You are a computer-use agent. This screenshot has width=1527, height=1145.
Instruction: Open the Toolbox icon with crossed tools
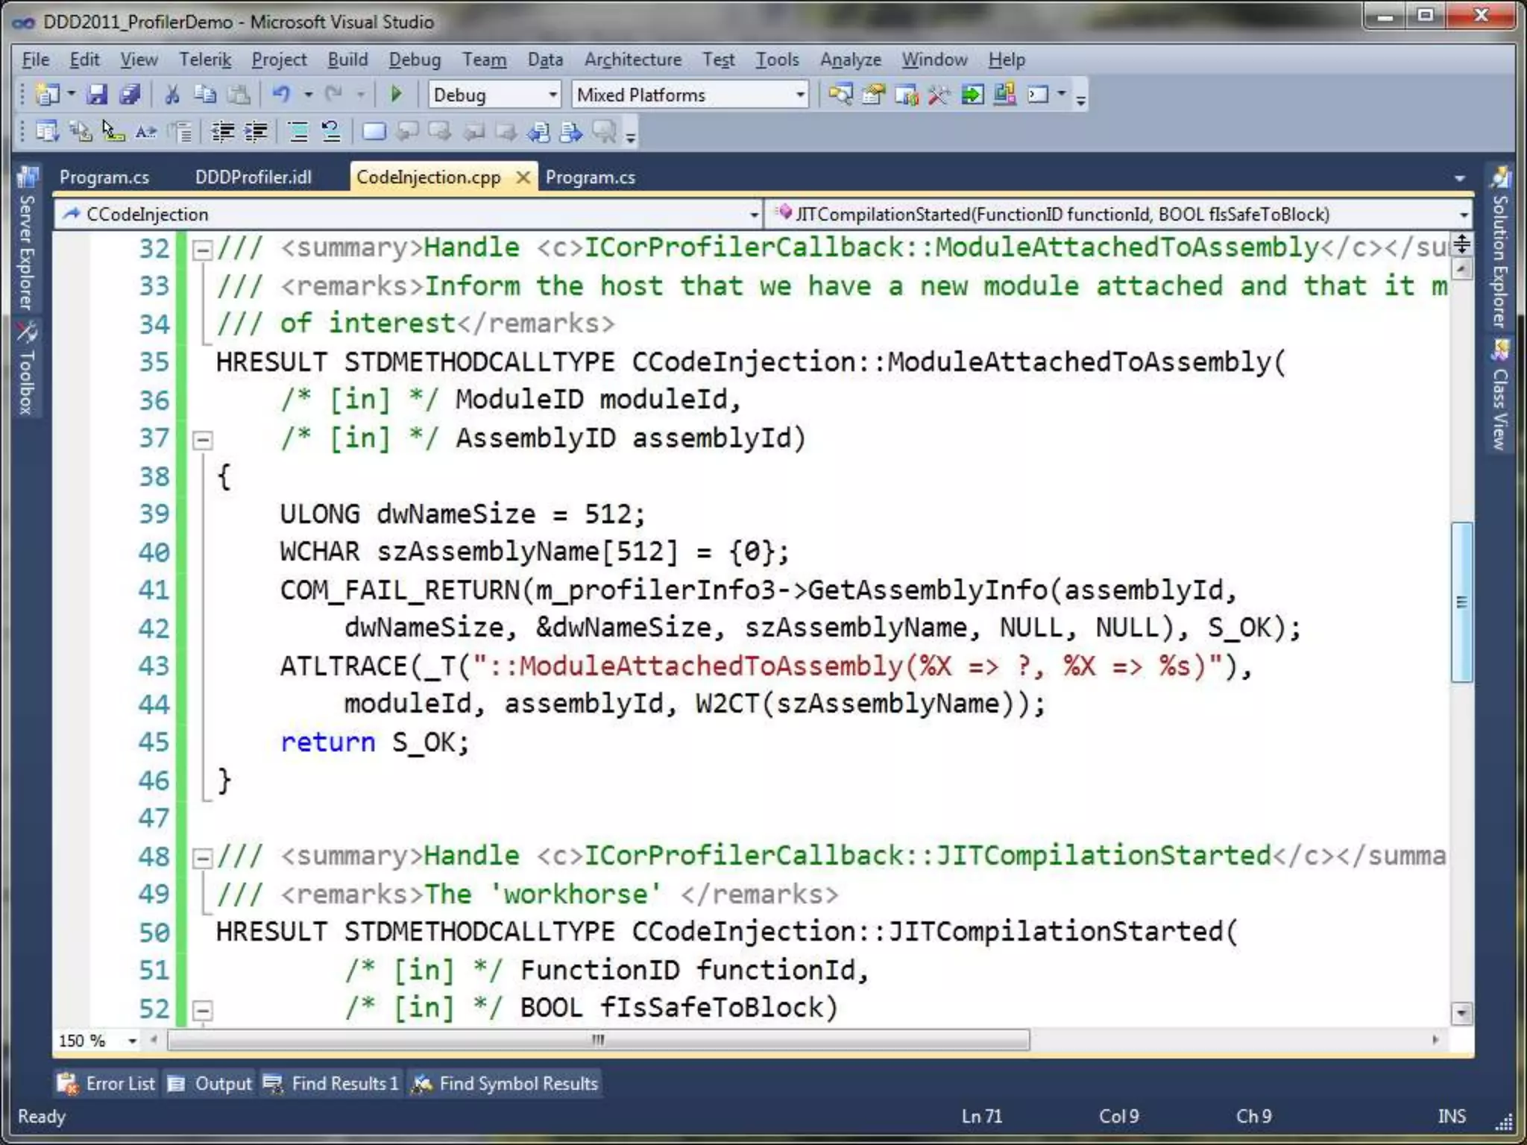(939, 95)
